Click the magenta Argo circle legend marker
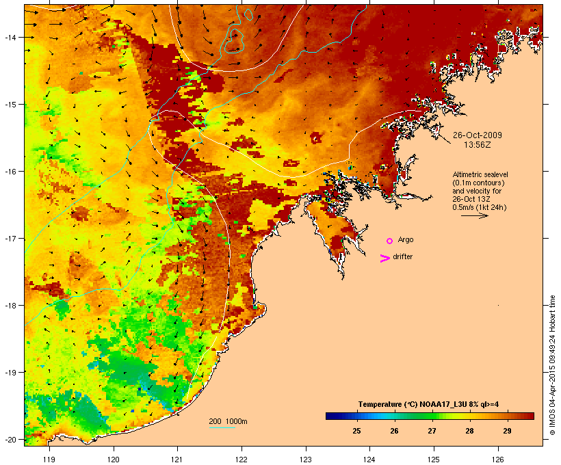This screenshot has height=465, width=561. pos(390,241)
